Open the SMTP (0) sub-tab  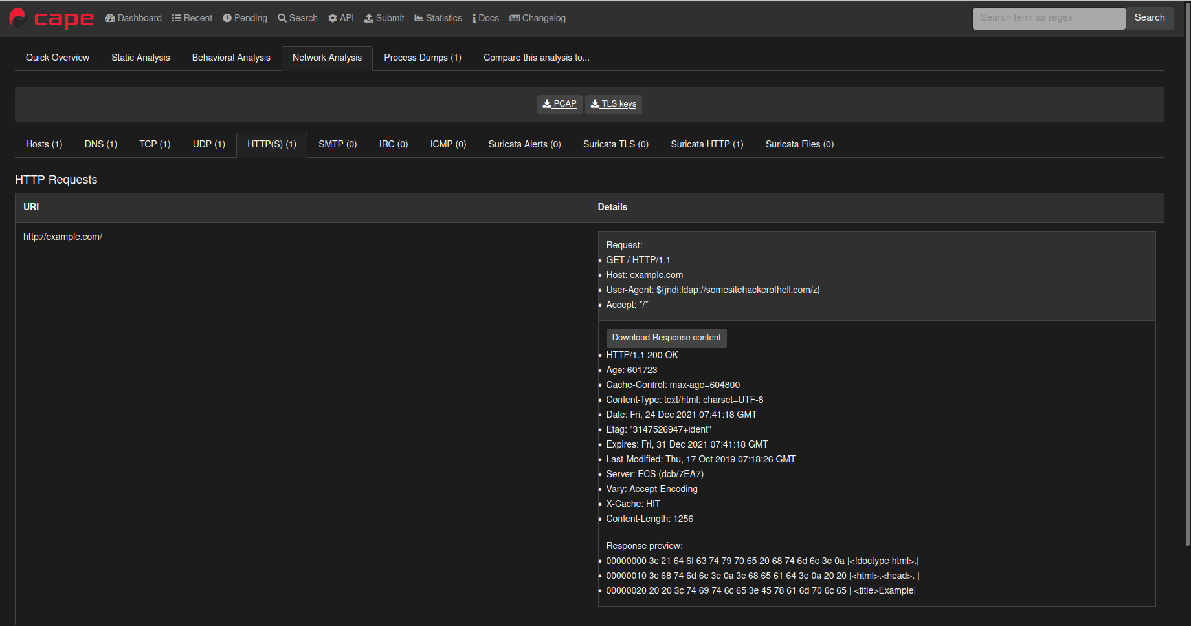pos(338,144)
